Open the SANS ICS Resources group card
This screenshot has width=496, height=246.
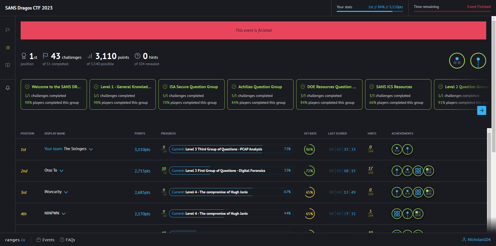(398, 95)
